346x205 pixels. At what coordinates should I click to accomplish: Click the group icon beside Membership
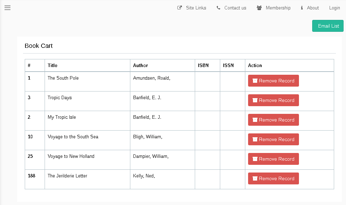click(259, 8)
